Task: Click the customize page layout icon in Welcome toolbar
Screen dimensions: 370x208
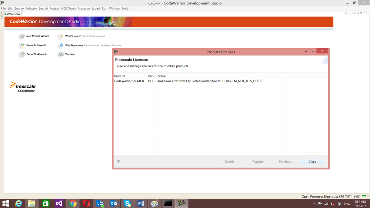Action: (x=361, y=13)
